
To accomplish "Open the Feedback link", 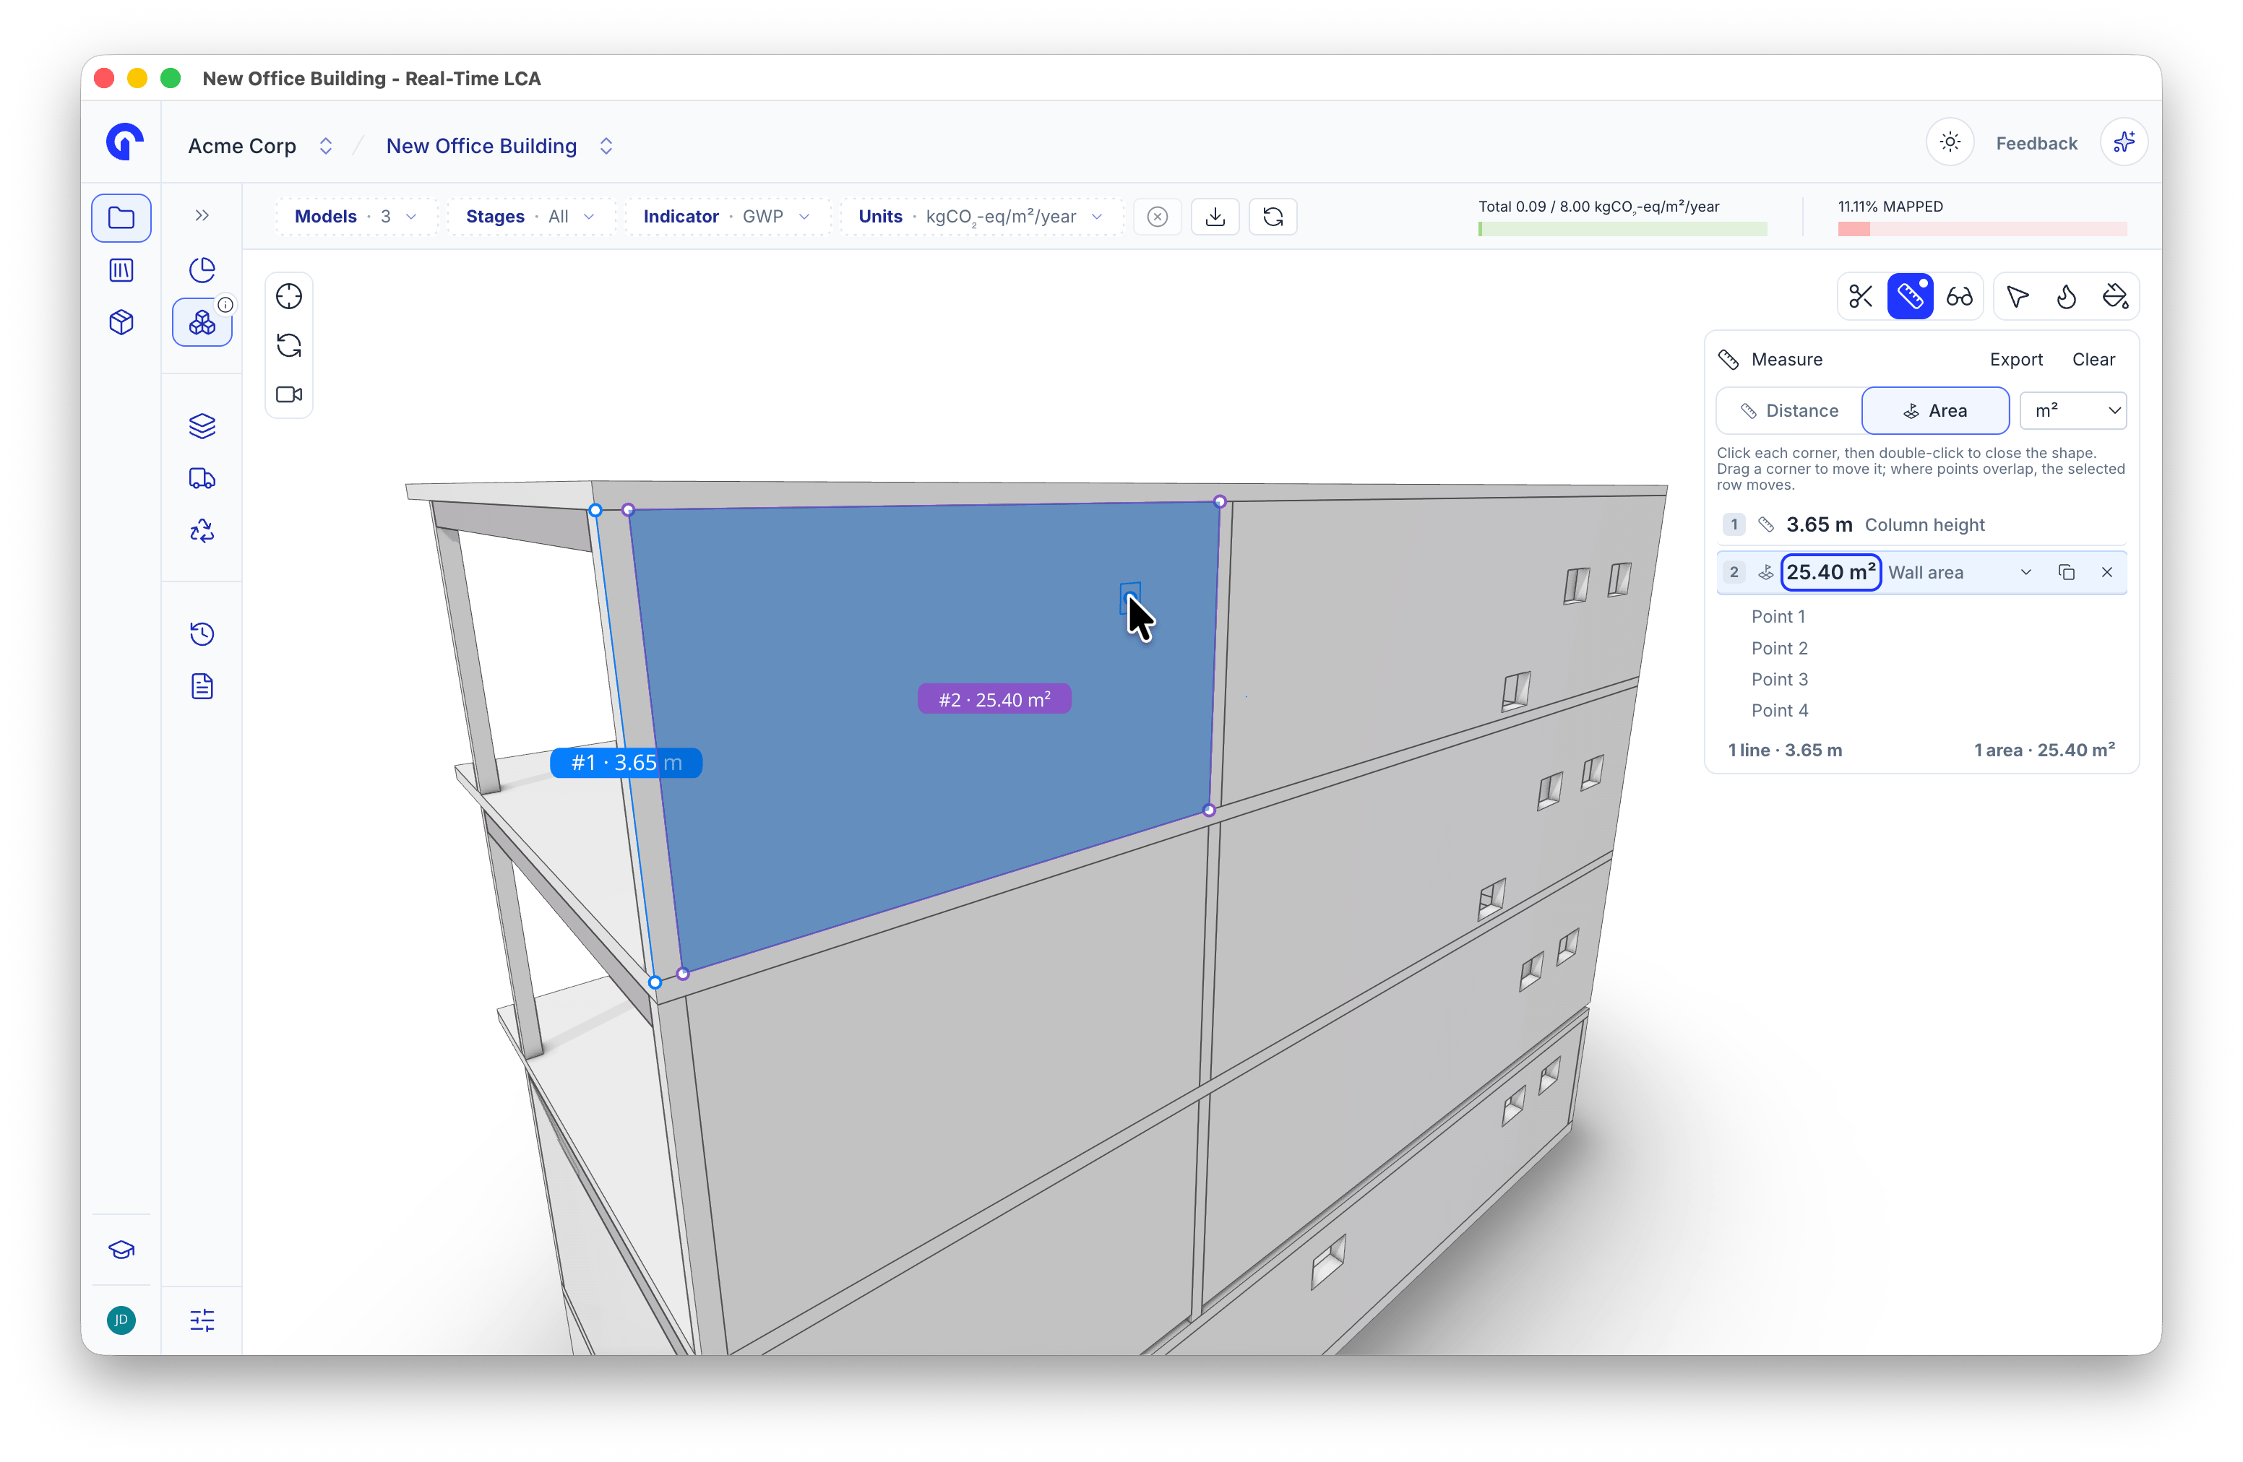I will (x=2036, y=143).
